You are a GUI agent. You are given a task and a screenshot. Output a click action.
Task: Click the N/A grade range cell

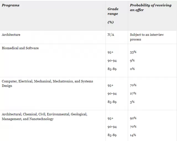pyautogui.click(x=111, y=35)
